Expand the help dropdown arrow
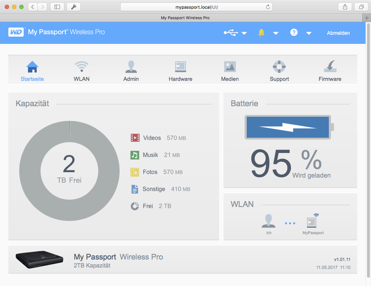The image size is (371, 286). [x=309, y=33]
